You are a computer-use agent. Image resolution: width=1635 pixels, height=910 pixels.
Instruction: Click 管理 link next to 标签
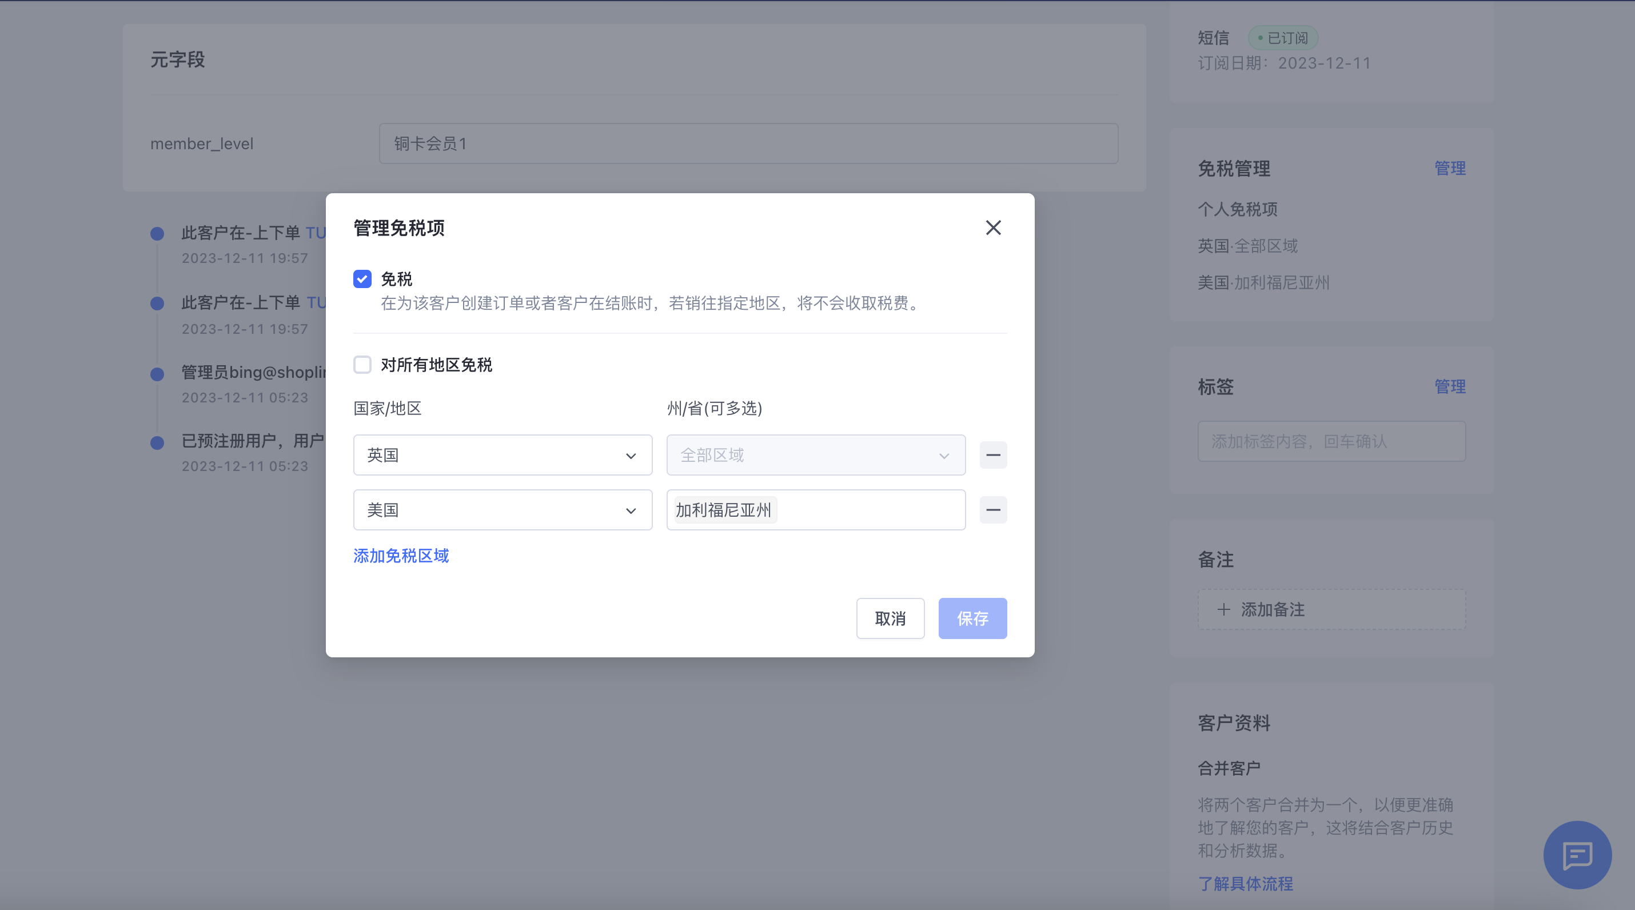click(1450, 386)
